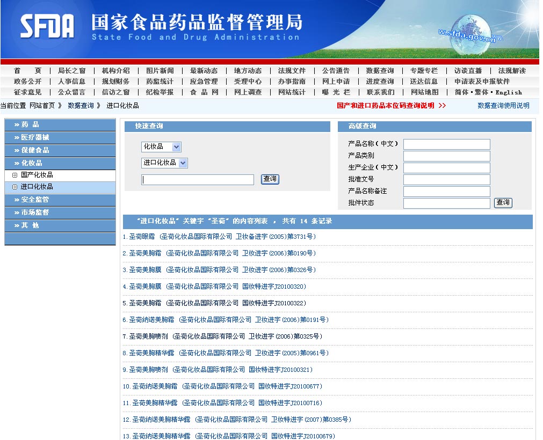Collapse the 化妆品 sidebar section
543x440 pixels.
click(60, 163)
